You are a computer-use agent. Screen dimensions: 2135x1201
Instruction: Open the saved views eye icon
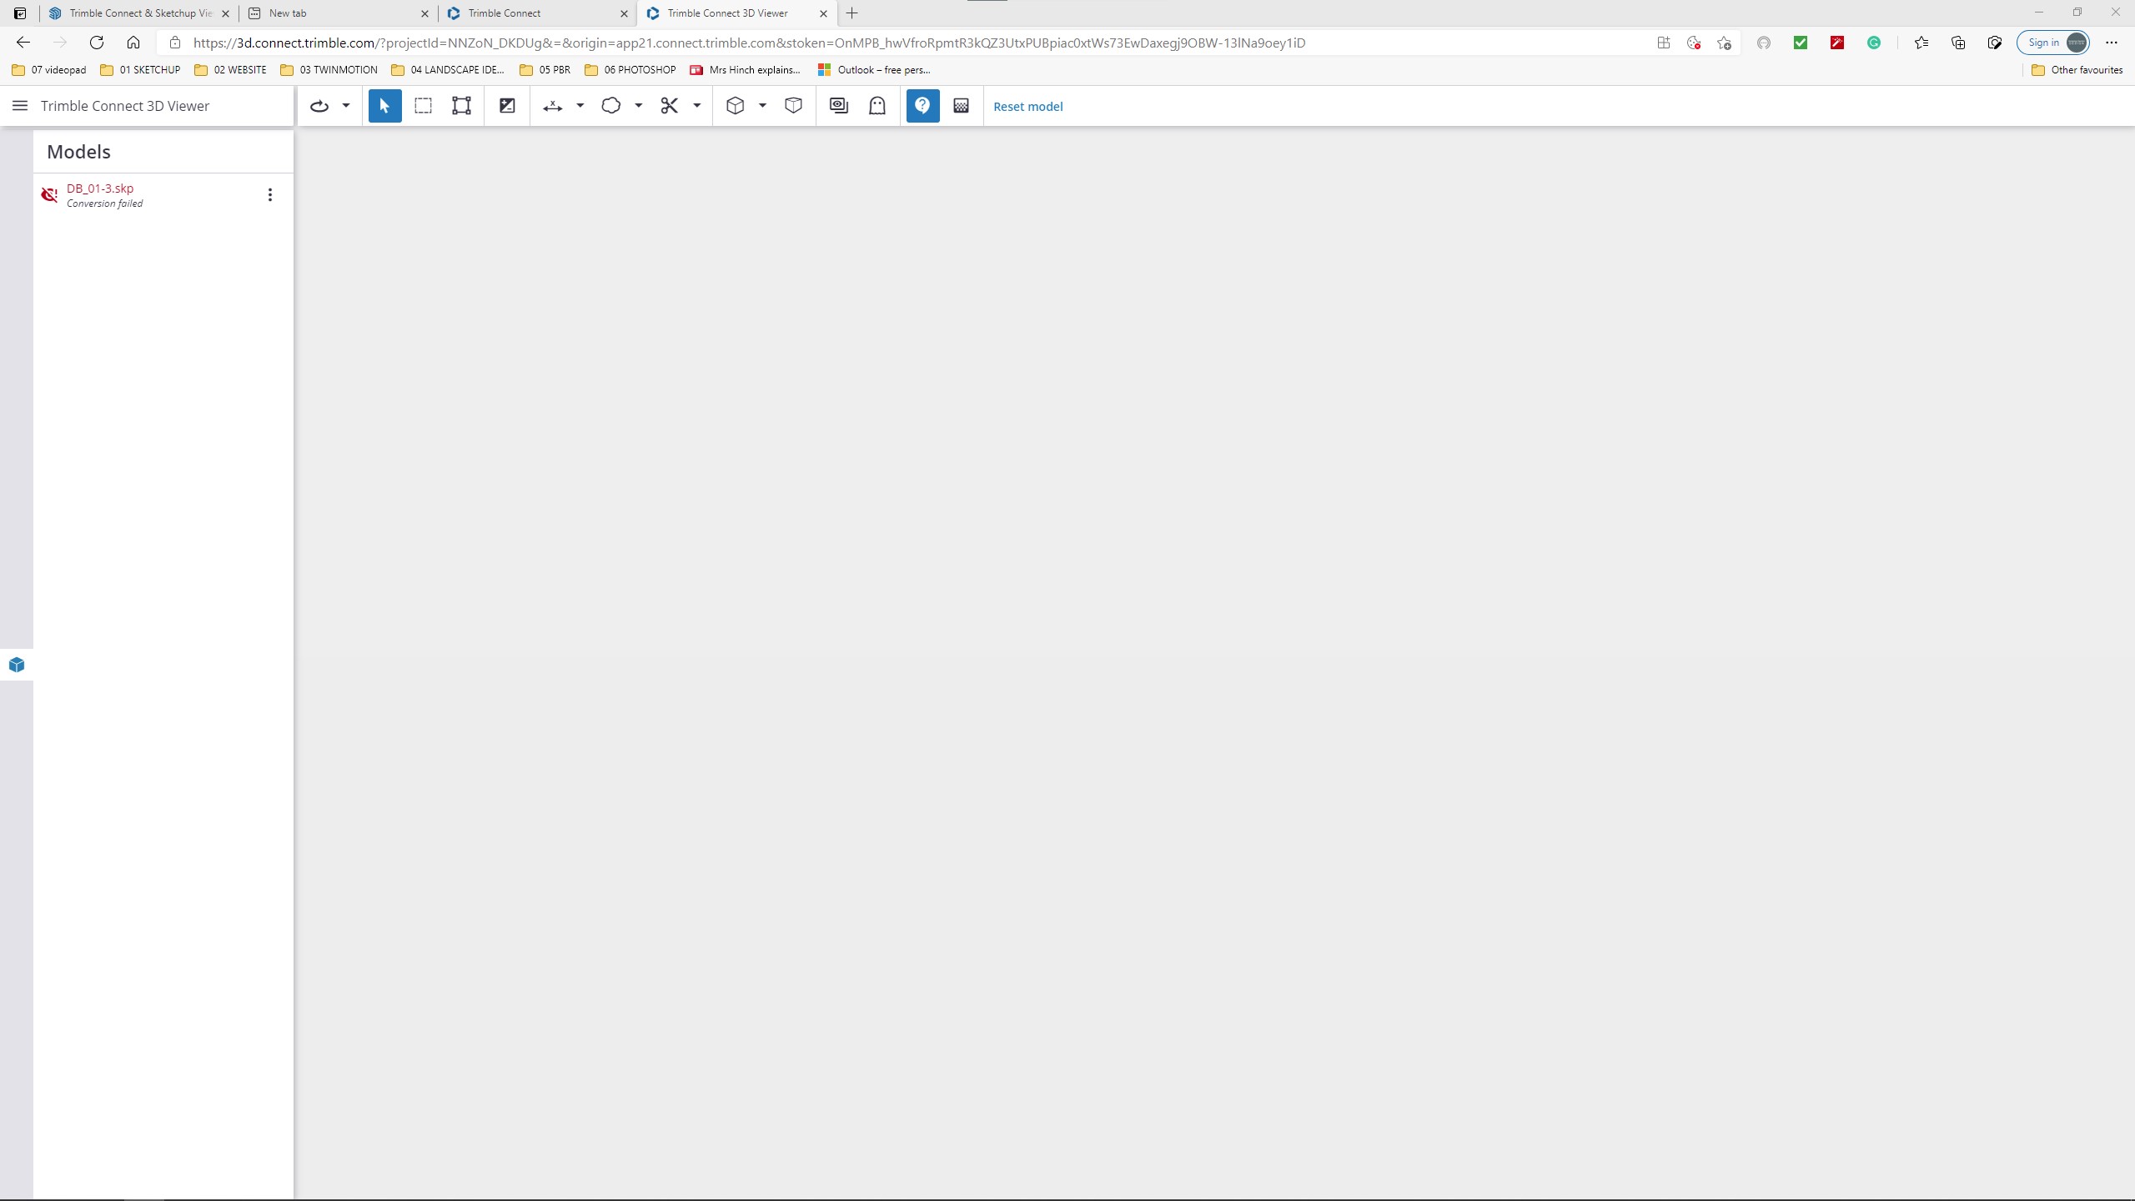point(839,106)
